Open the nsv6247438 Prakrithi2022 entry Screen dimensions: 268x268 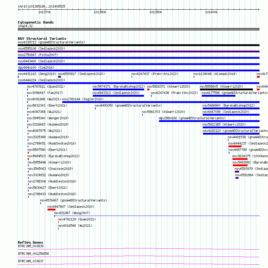click(x=174, y=93)
